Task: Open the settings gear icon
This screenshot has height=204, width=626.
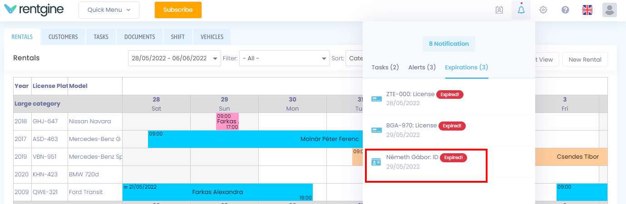Action: click(x=543, y=10)
